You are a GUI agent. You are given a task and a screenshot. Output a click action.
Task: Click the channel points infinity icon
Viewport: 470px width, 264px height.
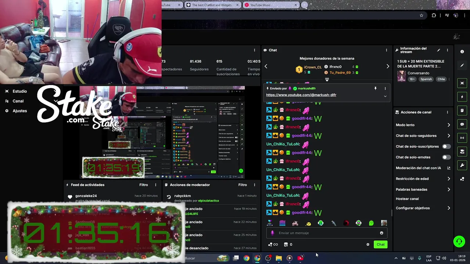click(x=273, y=245)
